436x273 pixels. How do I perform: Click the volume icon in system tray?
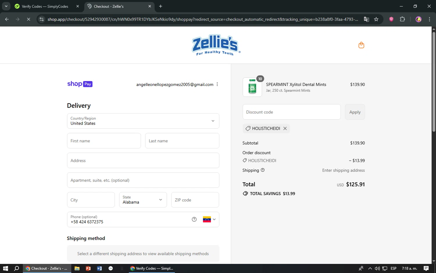[377, 268]
